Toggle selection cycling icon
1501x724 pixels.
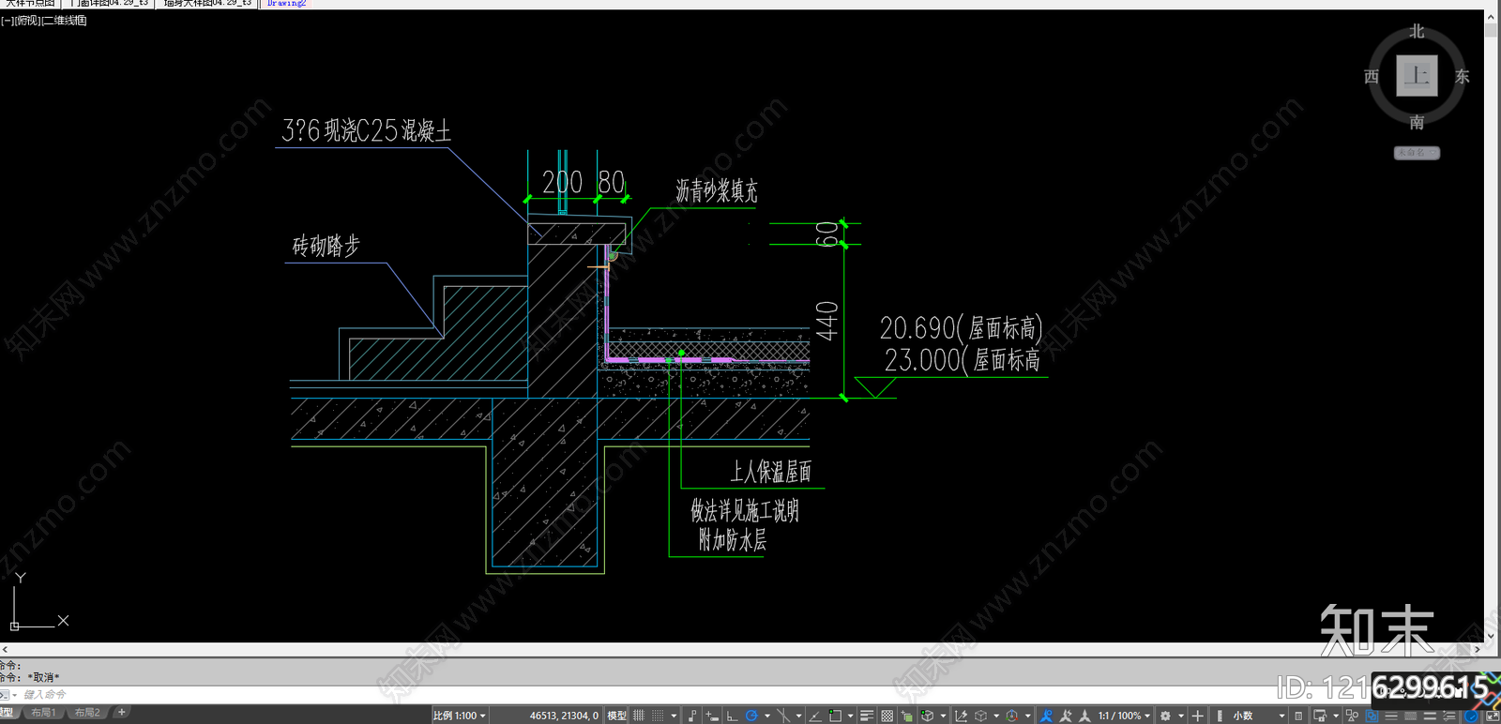906,716
